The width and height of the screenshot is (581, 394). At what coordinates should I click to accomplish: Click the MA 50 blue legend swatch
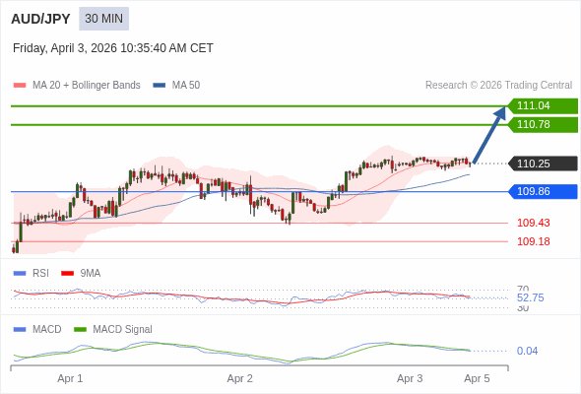[160, 86]
